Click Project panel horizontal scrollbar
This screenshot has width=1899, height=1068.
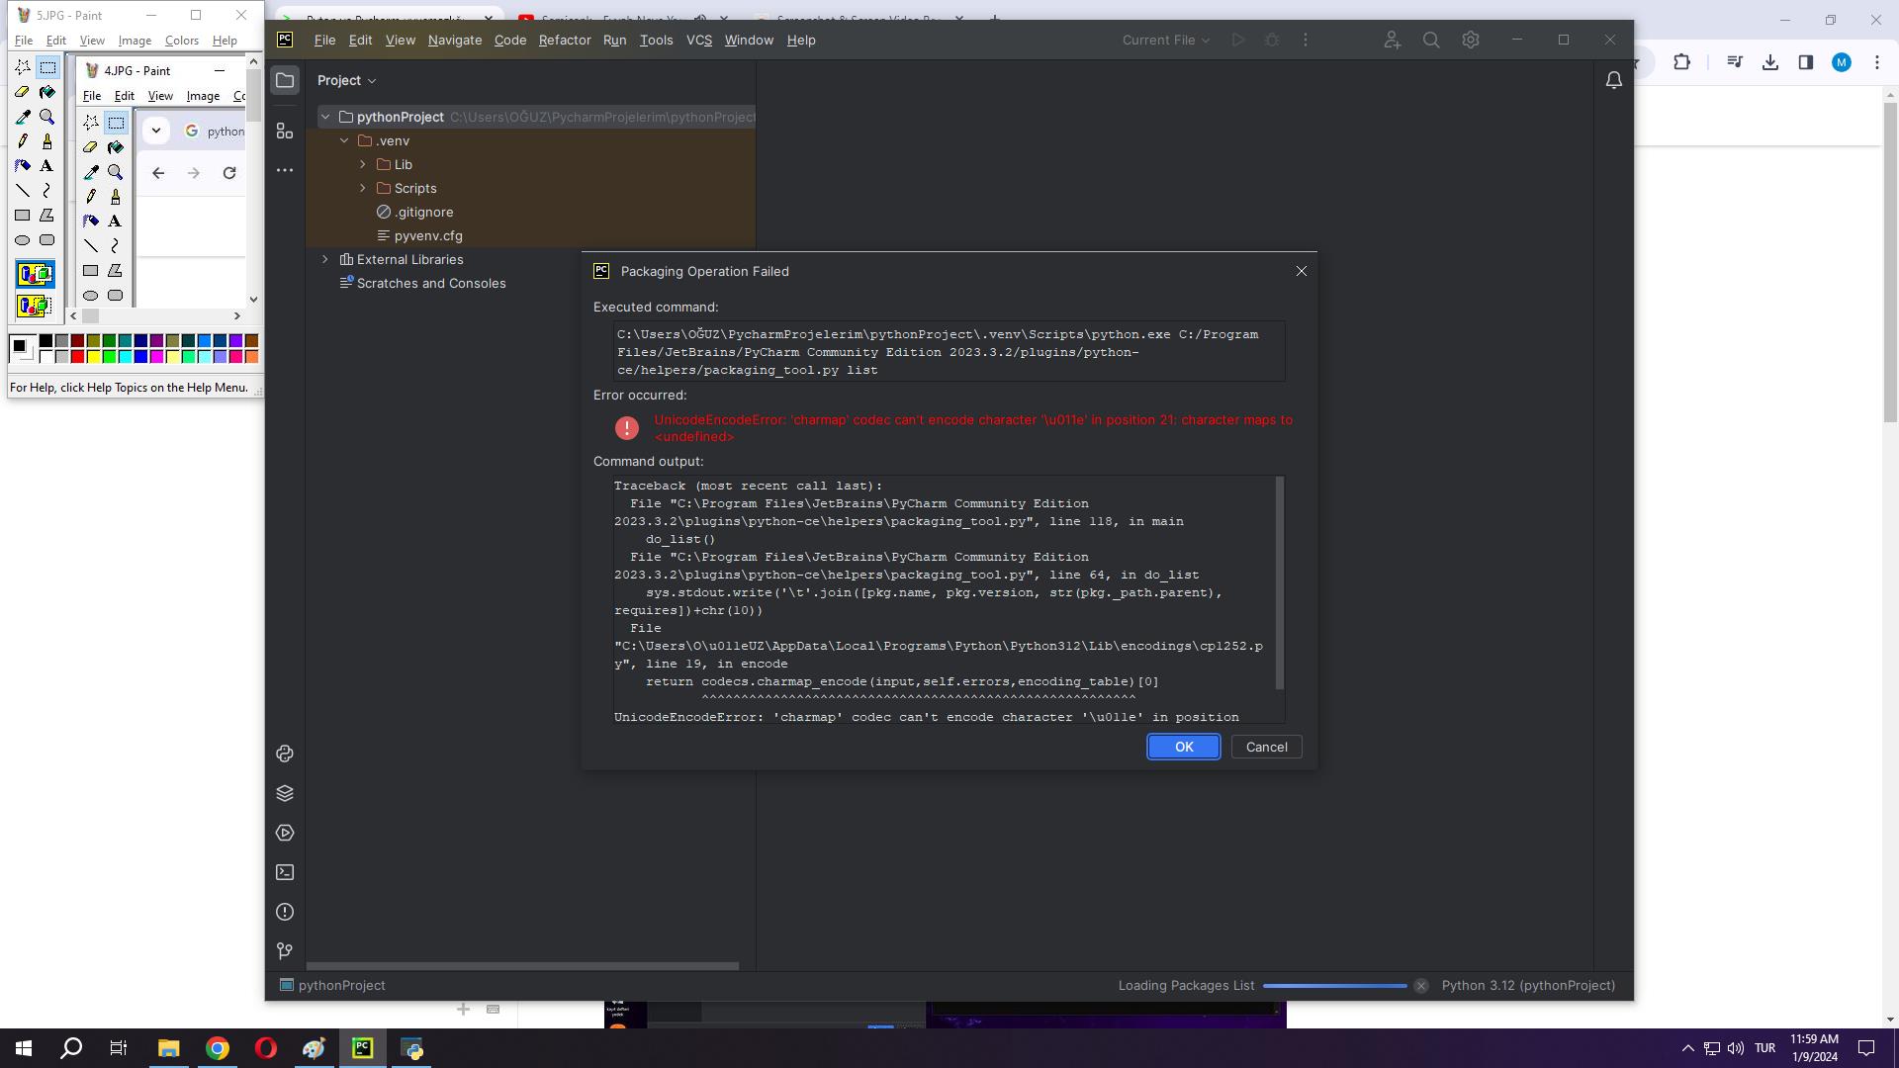[x=522, y=966]
